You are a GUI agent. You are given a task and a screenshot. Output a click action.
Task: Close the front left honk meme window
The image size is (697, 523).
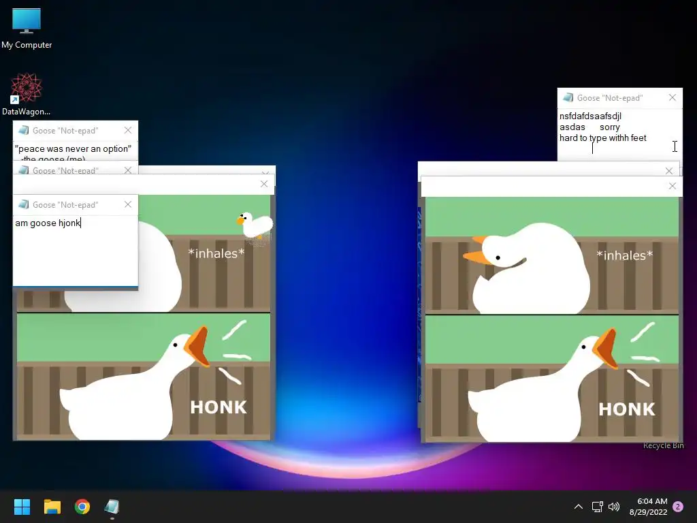point(264,184)
